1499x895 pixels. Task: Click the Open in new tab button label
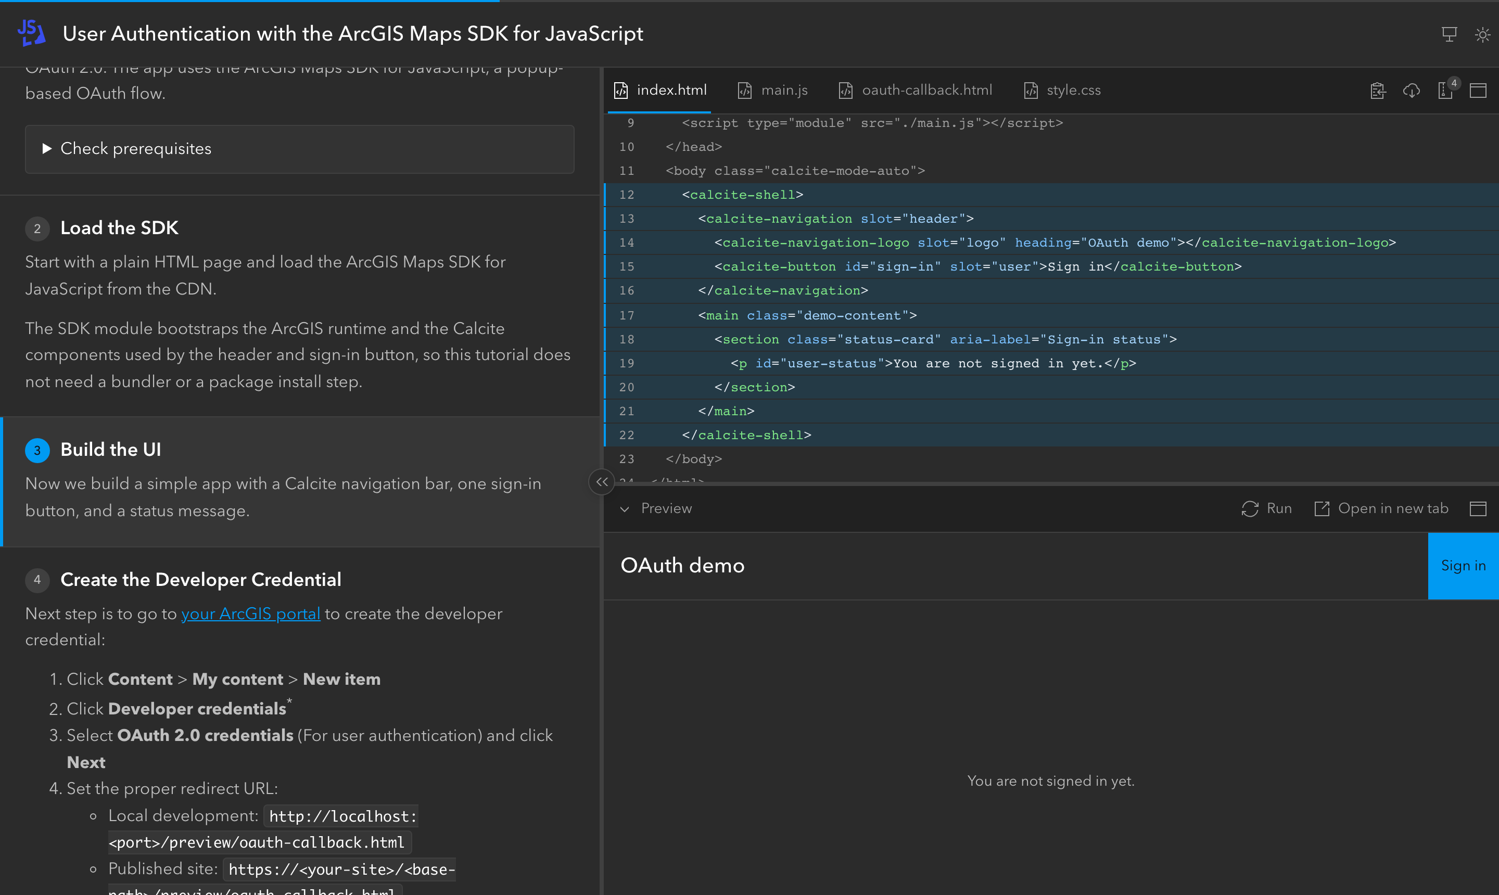tap(1393, 508)
